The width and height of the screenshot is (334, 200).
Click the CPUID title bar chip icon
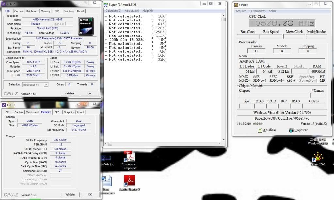click(236, 5)
